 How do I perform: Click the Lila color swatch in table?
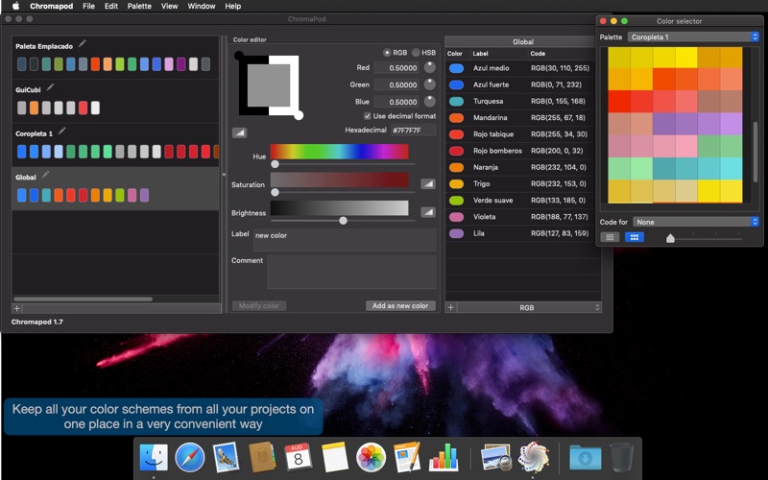tap(456, 233)
